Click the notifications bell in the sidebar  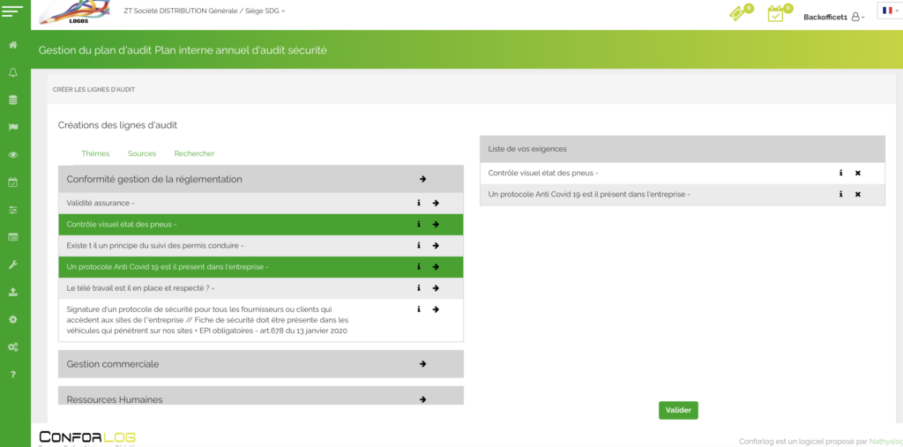pos(12,72)
